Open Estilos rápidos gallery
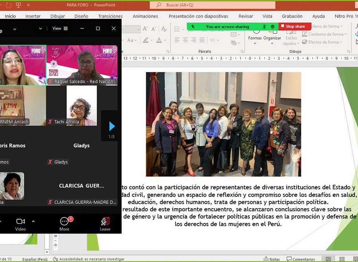Screen dimensions: 358x262 (x=291, y=38)
